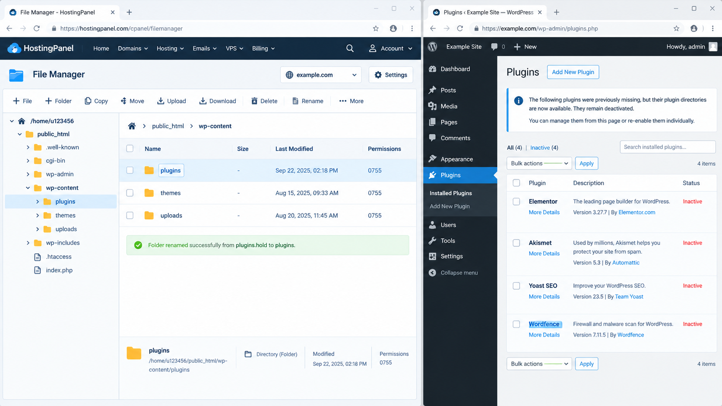Image resolution: width=722 pixels, height=406 pixels.
Task: Tick the Akismet plugin checkbox
Action: pyautogui.click(x=516, y=243)
